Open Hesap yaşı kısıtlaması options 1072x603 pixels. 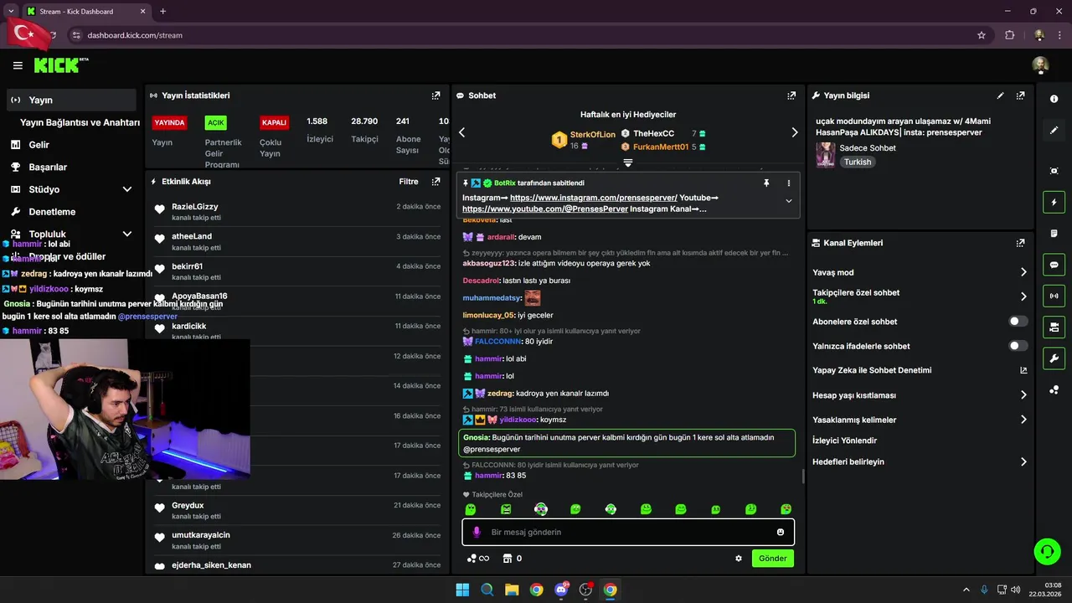(x=1023, y=395)
